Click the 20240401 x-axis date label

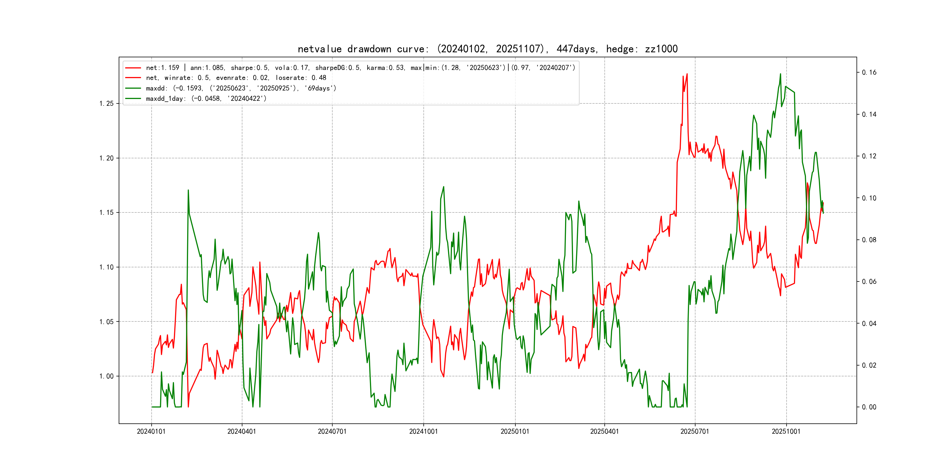pyautogui.click(x=242, y=432)
